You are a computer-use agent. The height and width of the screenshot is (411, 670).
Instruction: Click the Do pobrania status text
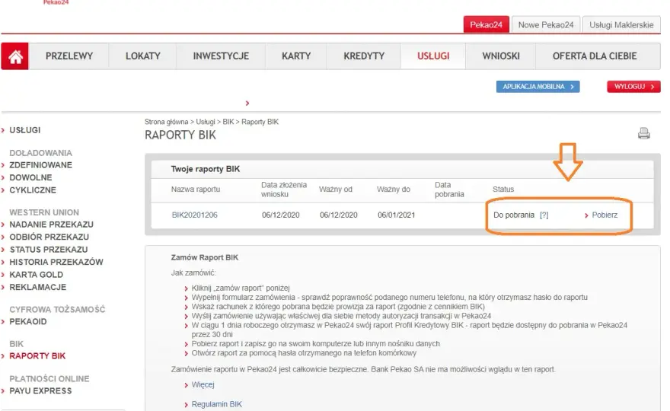[514, 215]
